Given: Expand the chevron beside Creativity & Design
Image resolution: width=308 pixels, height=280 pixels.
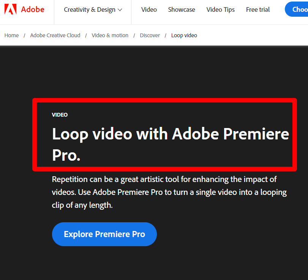Looking at the screenshot, I should (120, 10).
